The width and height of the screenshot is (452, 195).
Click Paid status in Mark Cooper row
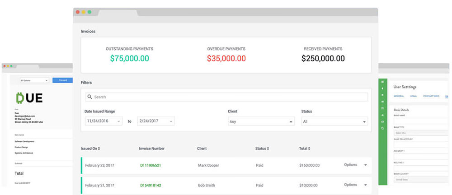259,165
